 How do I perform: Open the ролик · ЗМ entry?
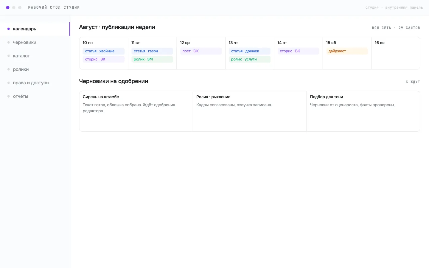152,59
